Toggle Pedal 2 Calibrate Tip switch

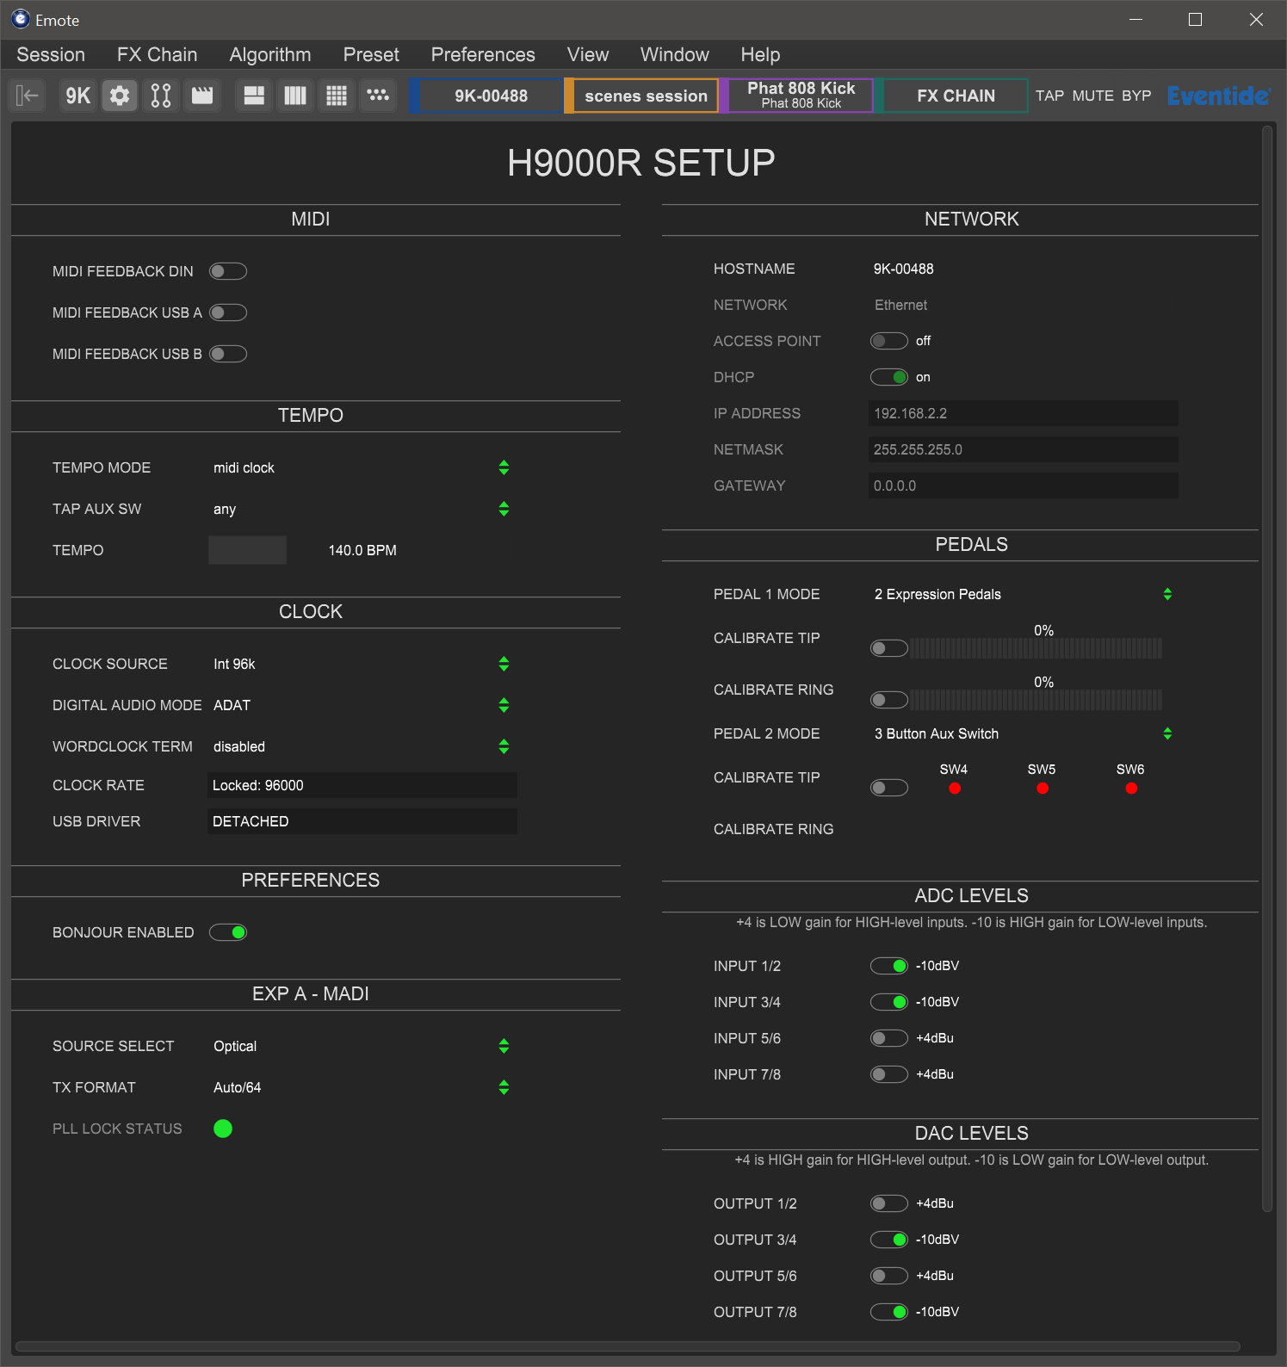[889, 788]
